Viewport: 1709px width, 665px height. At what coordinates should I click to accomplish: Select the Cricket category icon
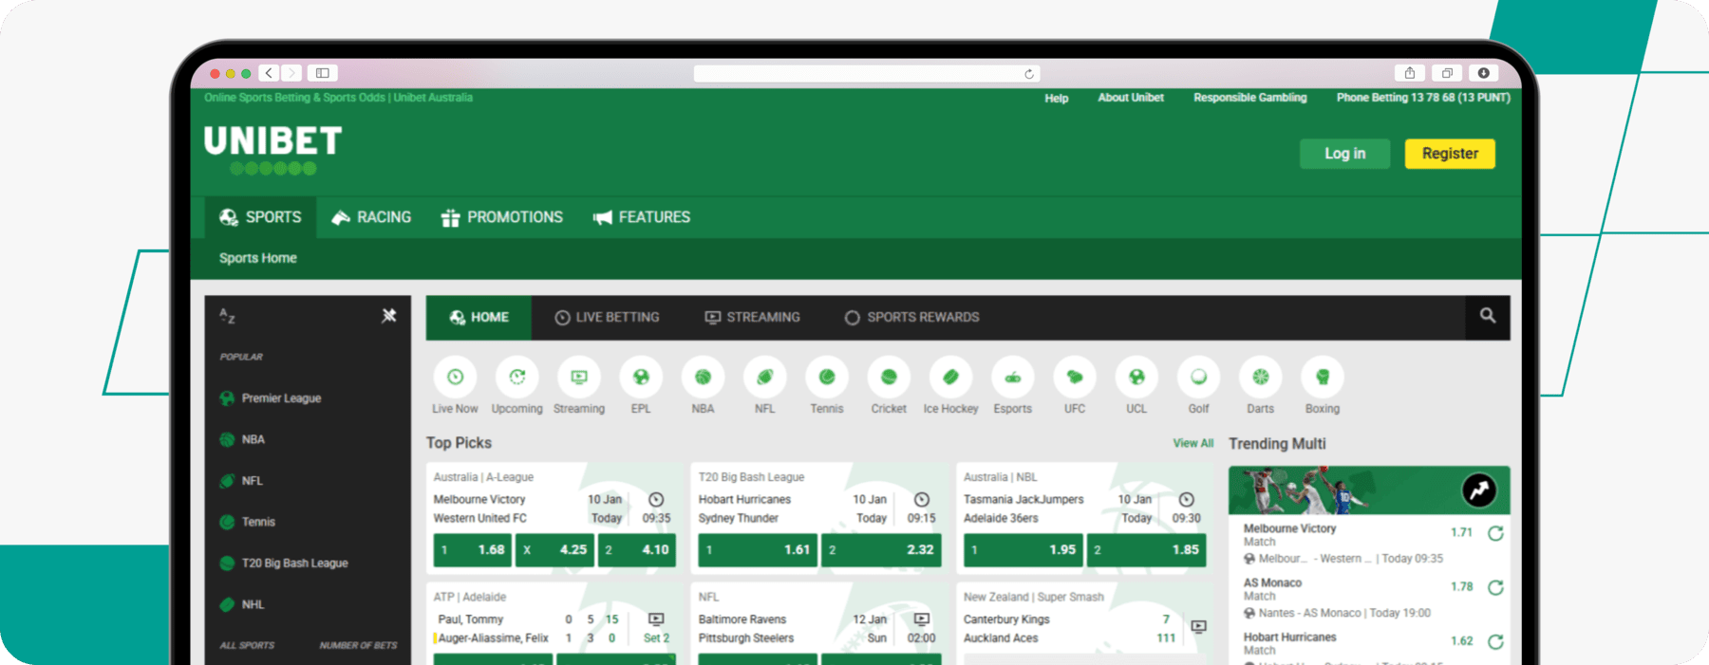889,377
